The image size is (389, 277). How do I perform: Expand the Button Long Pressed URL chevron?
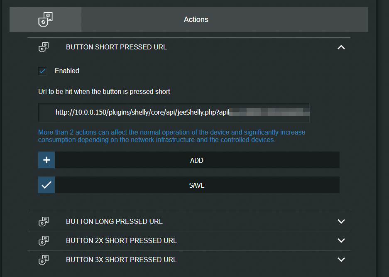click(341, 221)
